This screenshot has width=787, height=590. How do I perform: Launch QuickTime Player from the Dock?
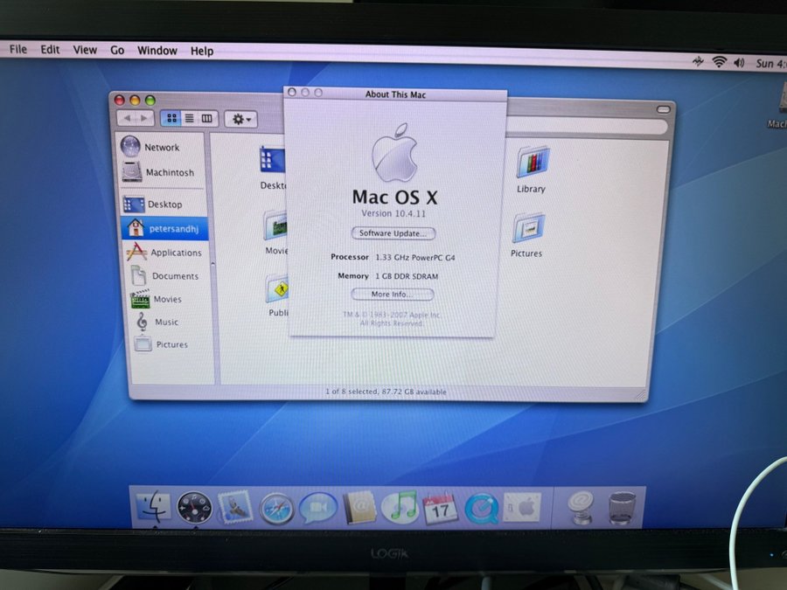482,509
